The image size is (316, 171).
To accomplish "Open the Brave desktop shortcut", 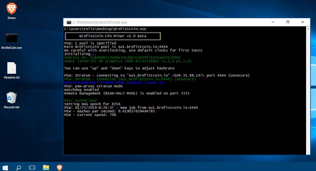I will [11, 8].
